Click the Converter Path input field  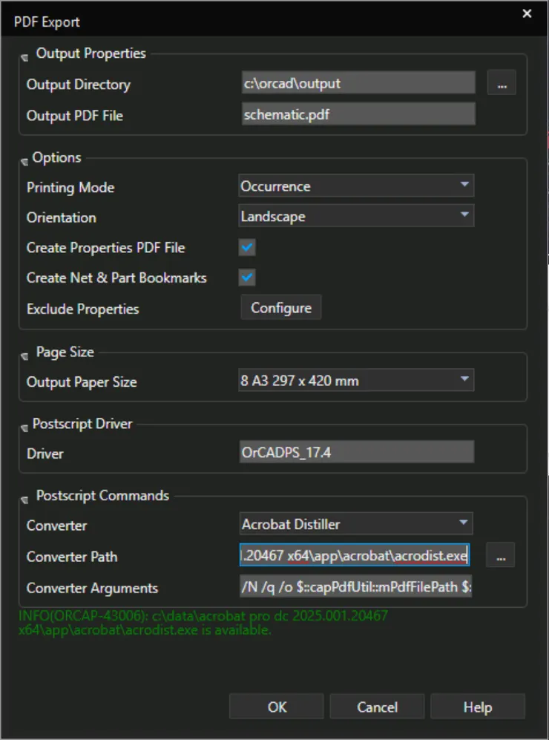click(x=355, y=555)
